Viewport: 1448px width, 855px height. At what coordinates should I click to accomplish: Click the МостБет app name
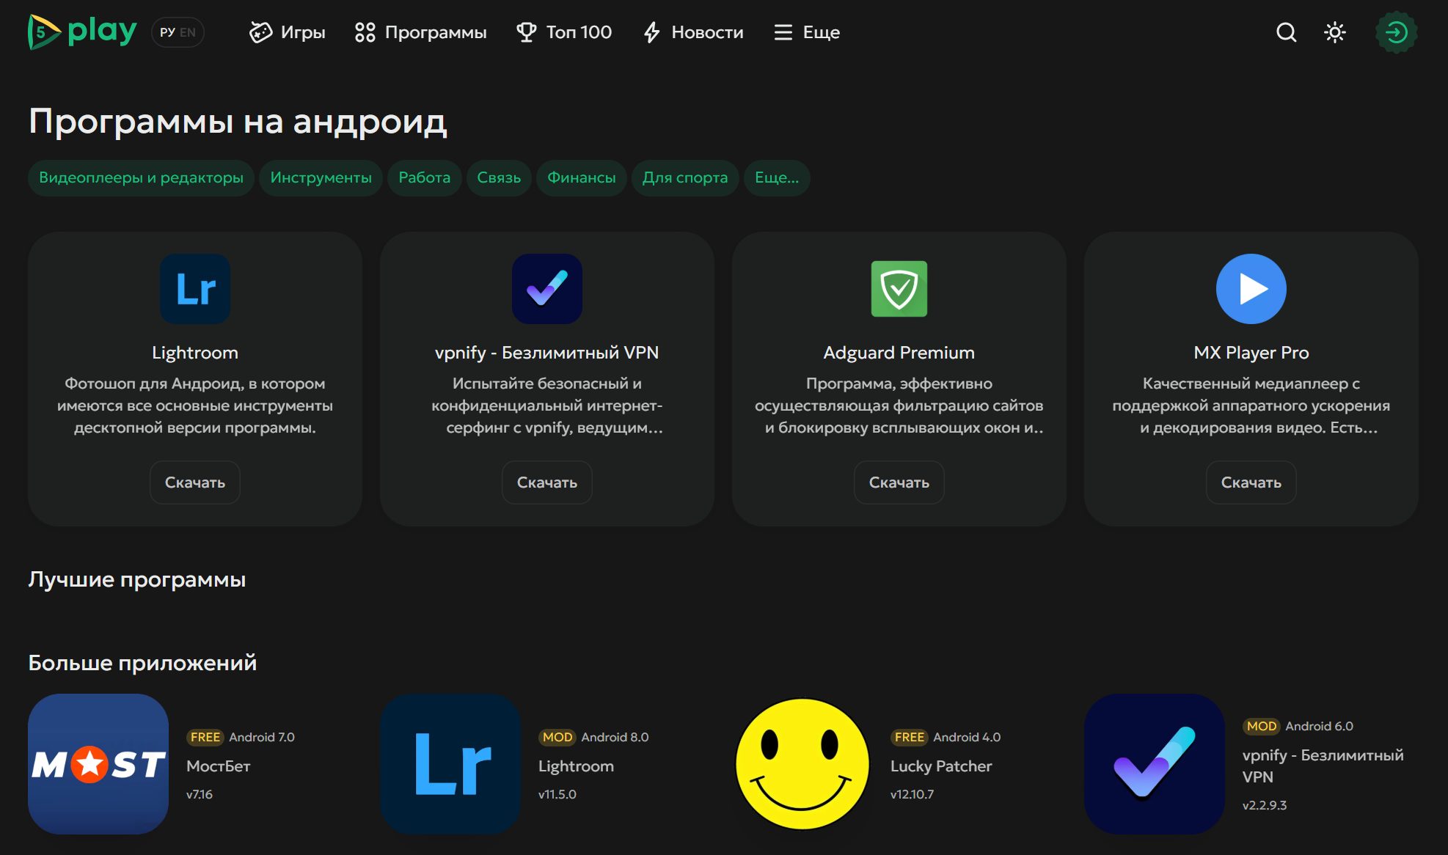(219, 766)
